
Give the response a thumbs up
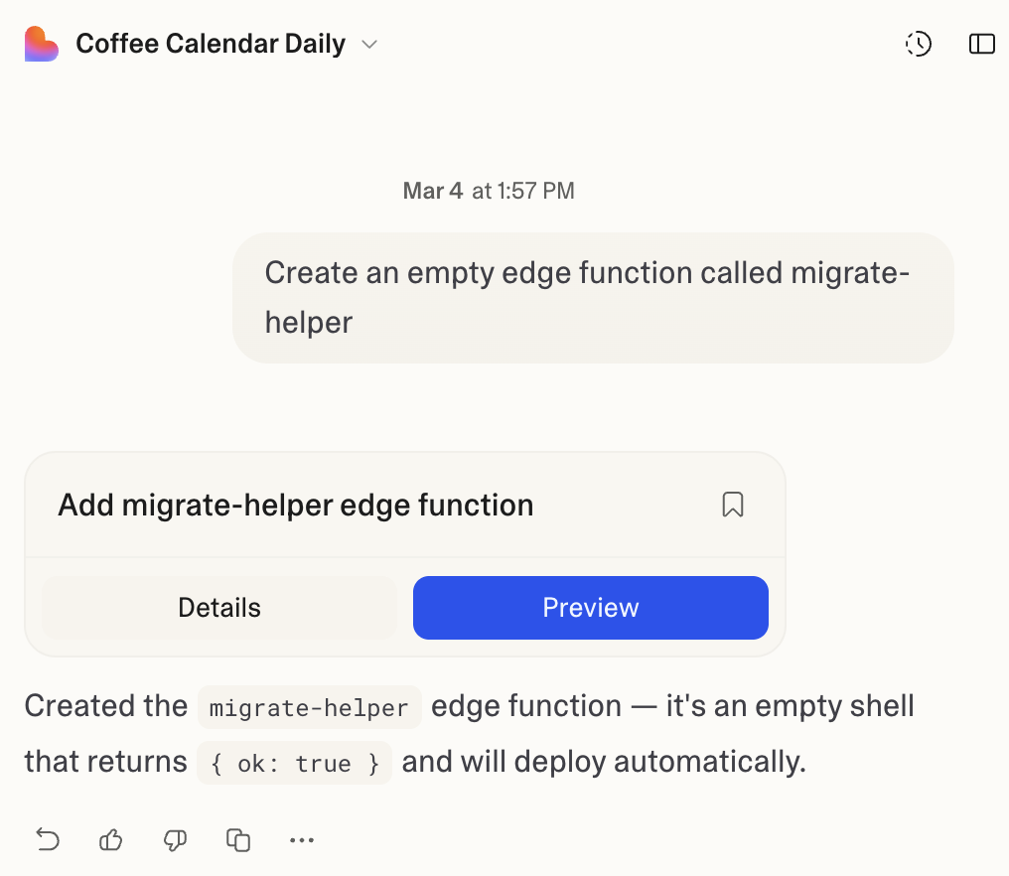110,840
